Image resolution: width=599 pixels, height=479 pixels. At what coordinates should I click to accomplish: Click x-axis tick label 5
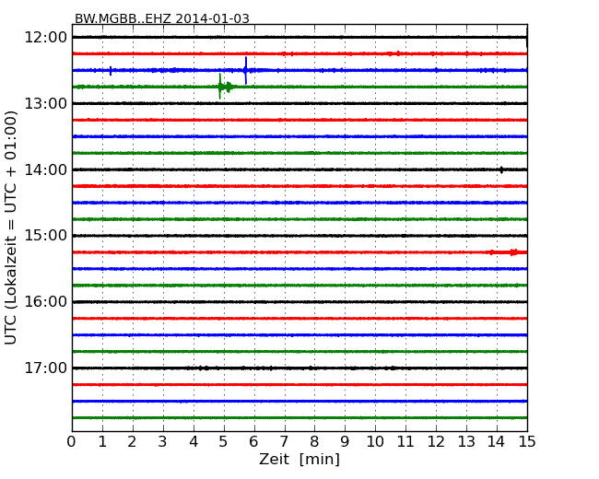[224, 442]
